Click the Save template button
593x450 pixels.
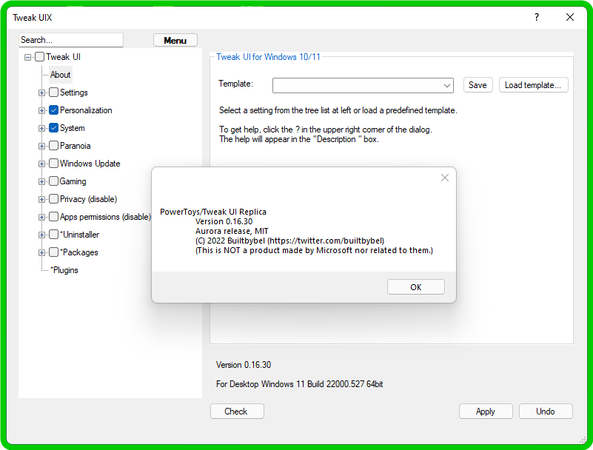point(478,85)
